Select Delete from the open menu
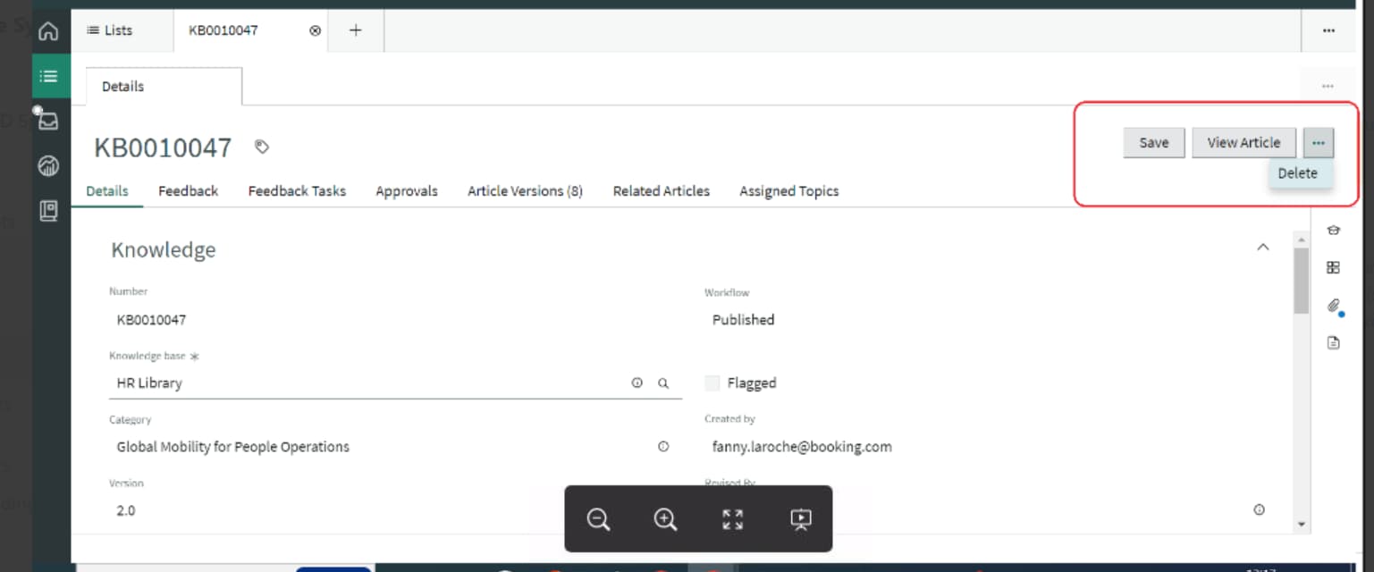Viewport: 1374px width, 572px height. tap(1298, 172)
